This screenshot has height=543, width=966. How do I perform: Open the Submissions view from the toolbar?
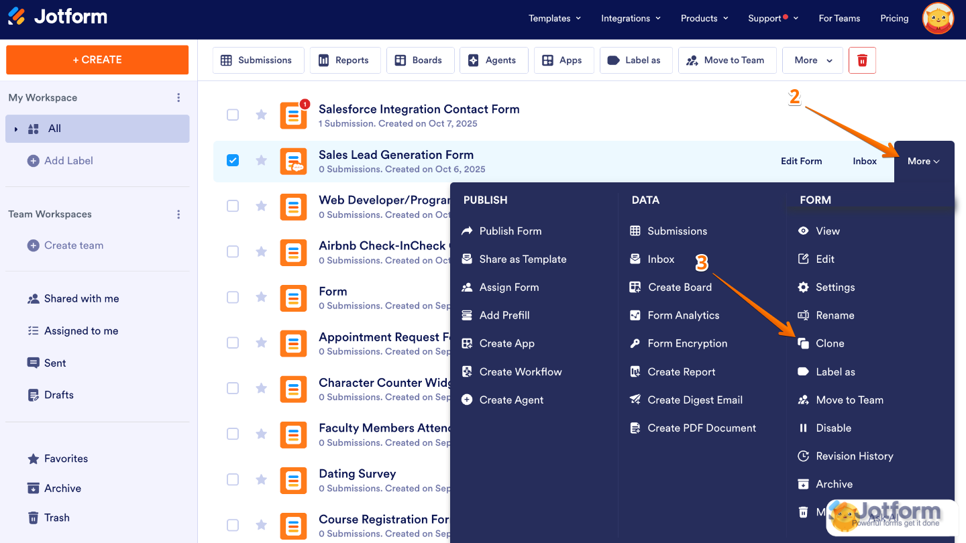(x=258, y=60)
